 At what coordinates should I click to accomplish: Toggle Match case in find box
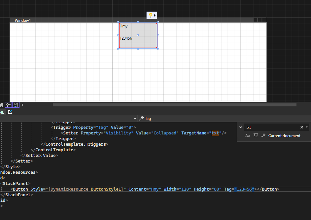248,135
